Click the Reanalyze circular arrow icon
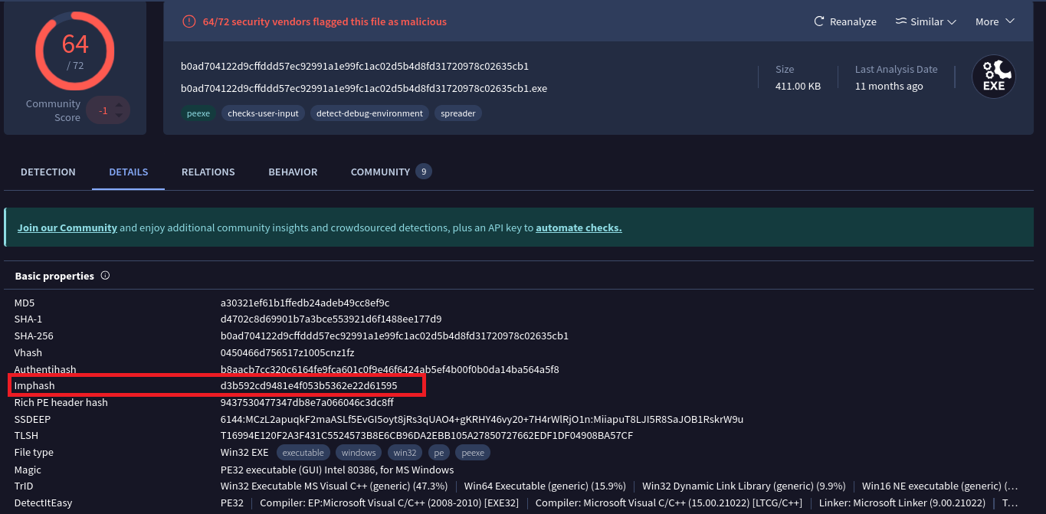 pyautogui.click(x=819, y=21)
